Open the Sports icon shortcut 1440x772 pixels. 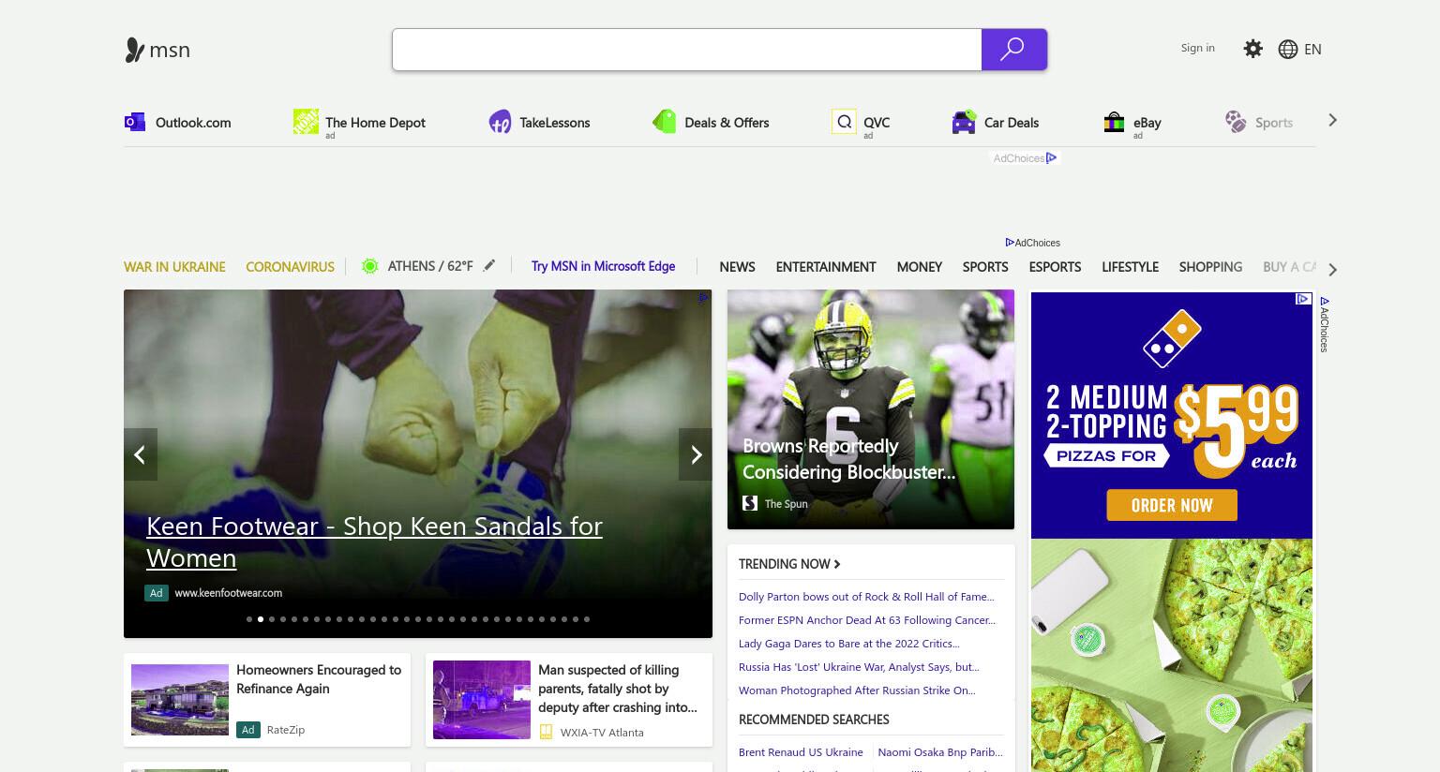tap(1236, 122)
